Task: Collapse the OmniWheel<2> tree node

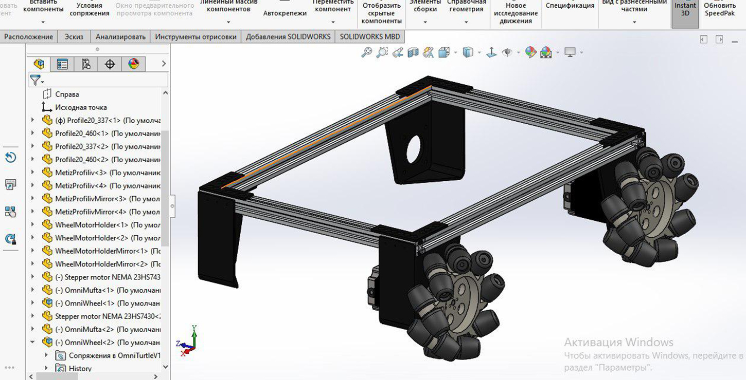Action: [x=33, y=342]
